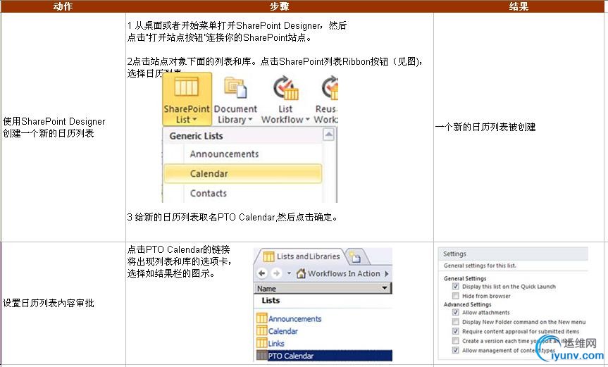Open the navigation history dropdown arrow
The image size is (608, 367).
click(289, 273)
